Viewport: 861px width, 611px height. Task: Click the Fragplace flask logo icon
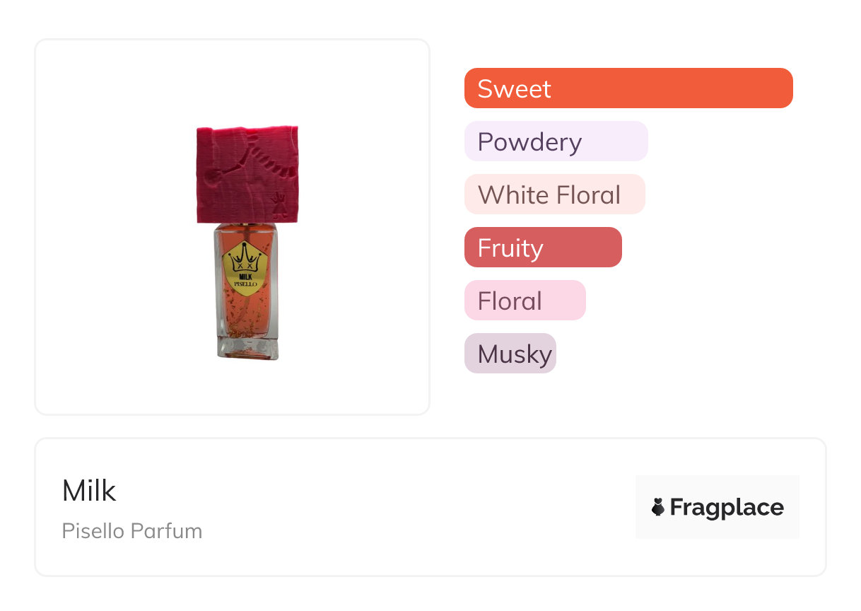click(658, 507)
